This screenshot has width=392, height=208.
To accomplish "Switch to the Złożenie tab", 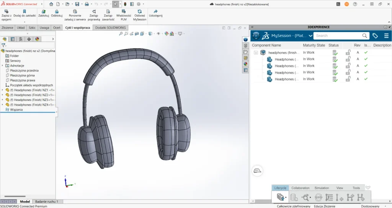I will (8, 28).
